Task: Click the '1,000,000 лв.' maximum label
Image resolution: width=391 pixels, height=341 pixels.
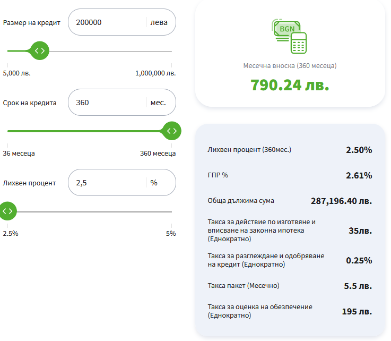Action: coord(155,73)
